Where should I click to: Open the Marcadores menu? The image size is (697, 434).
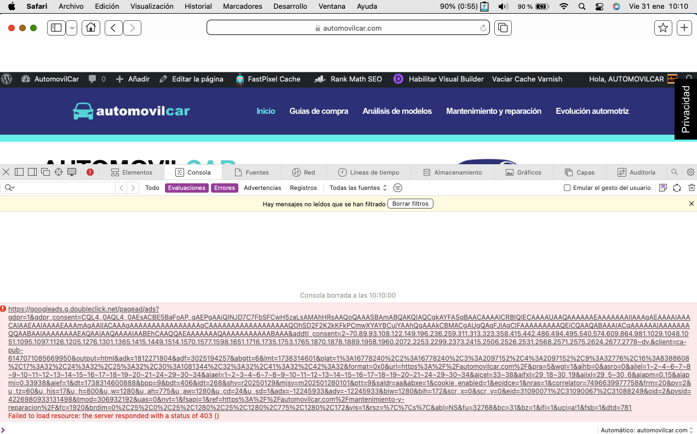pos(242,7)
